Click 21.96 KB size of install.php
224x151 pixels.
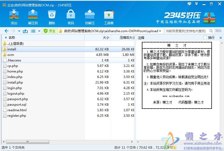tap(102, 82)
